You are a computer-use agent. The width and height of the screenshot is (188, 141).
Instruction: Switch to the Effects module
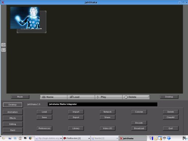click(12, 118)
